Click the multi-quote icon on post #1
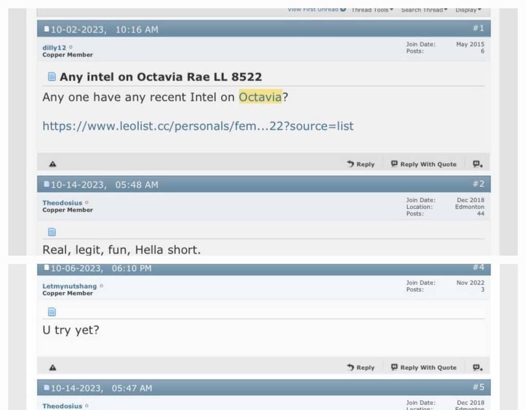This screenshot has width=526, height=410. point(477,164)
